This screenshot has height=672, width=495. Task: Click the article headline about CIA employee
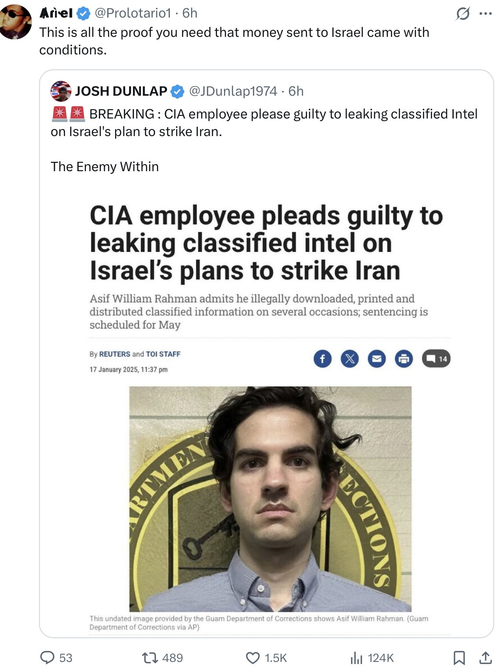pyautogui.click(x=266, y=243)
